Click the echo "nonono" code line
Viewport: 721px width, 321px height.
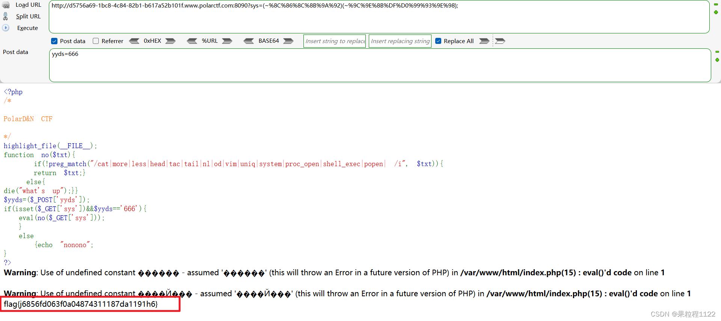(64, 245)
